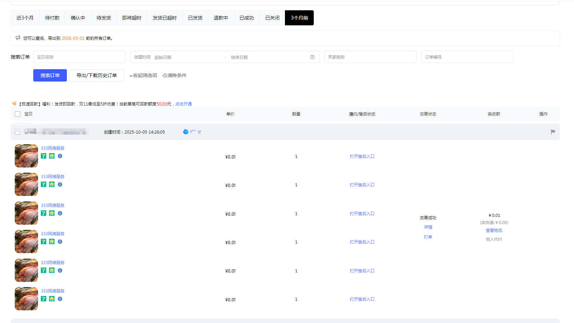Screen dimensions: 574x323
Task: Open the 待付款 tab
Action: [52, 18]
